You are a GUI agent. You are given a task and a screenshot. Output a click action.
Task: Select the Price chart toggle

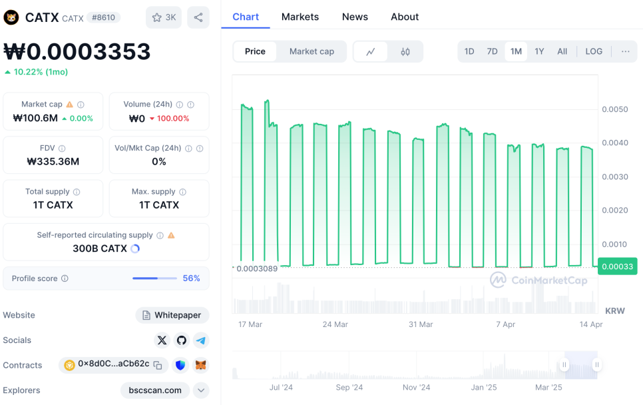tap(255, 51)
